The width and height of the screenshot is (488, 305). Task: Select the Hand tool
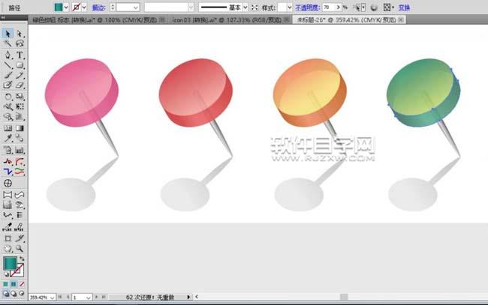pyautogui.click(x=8, y=248)
